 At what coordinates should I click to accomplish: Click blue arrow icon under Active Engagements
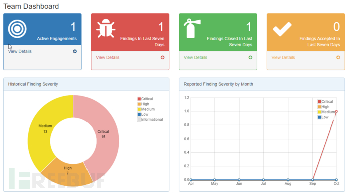tap(75, 51)
